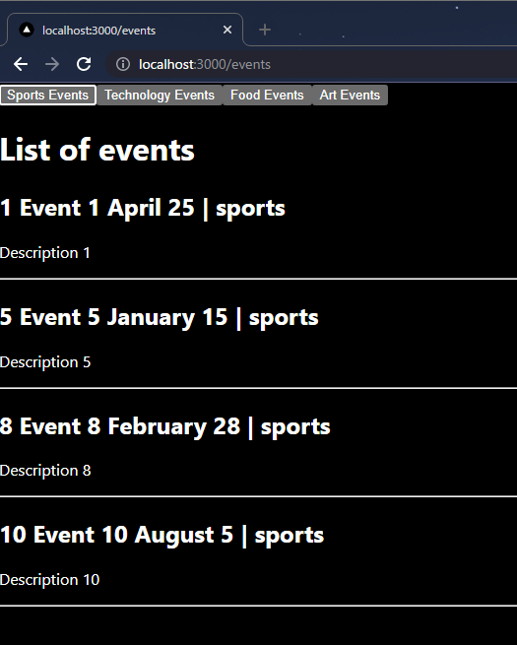View site information via the info icon

[x=122, y=64]
